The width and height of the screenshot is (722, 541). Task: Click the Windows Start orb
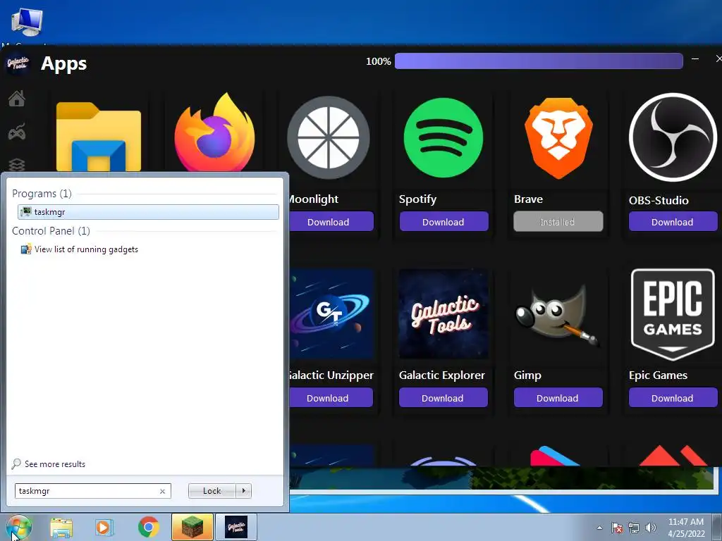pyautogui.click(x=19, y=527)
